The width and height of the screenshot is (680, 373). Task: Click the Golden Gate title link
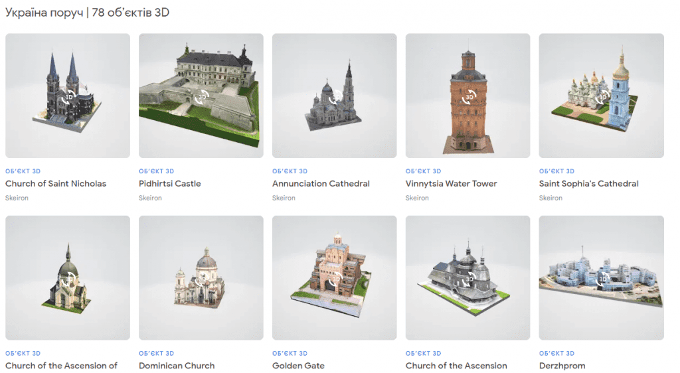tap(298, 366)
